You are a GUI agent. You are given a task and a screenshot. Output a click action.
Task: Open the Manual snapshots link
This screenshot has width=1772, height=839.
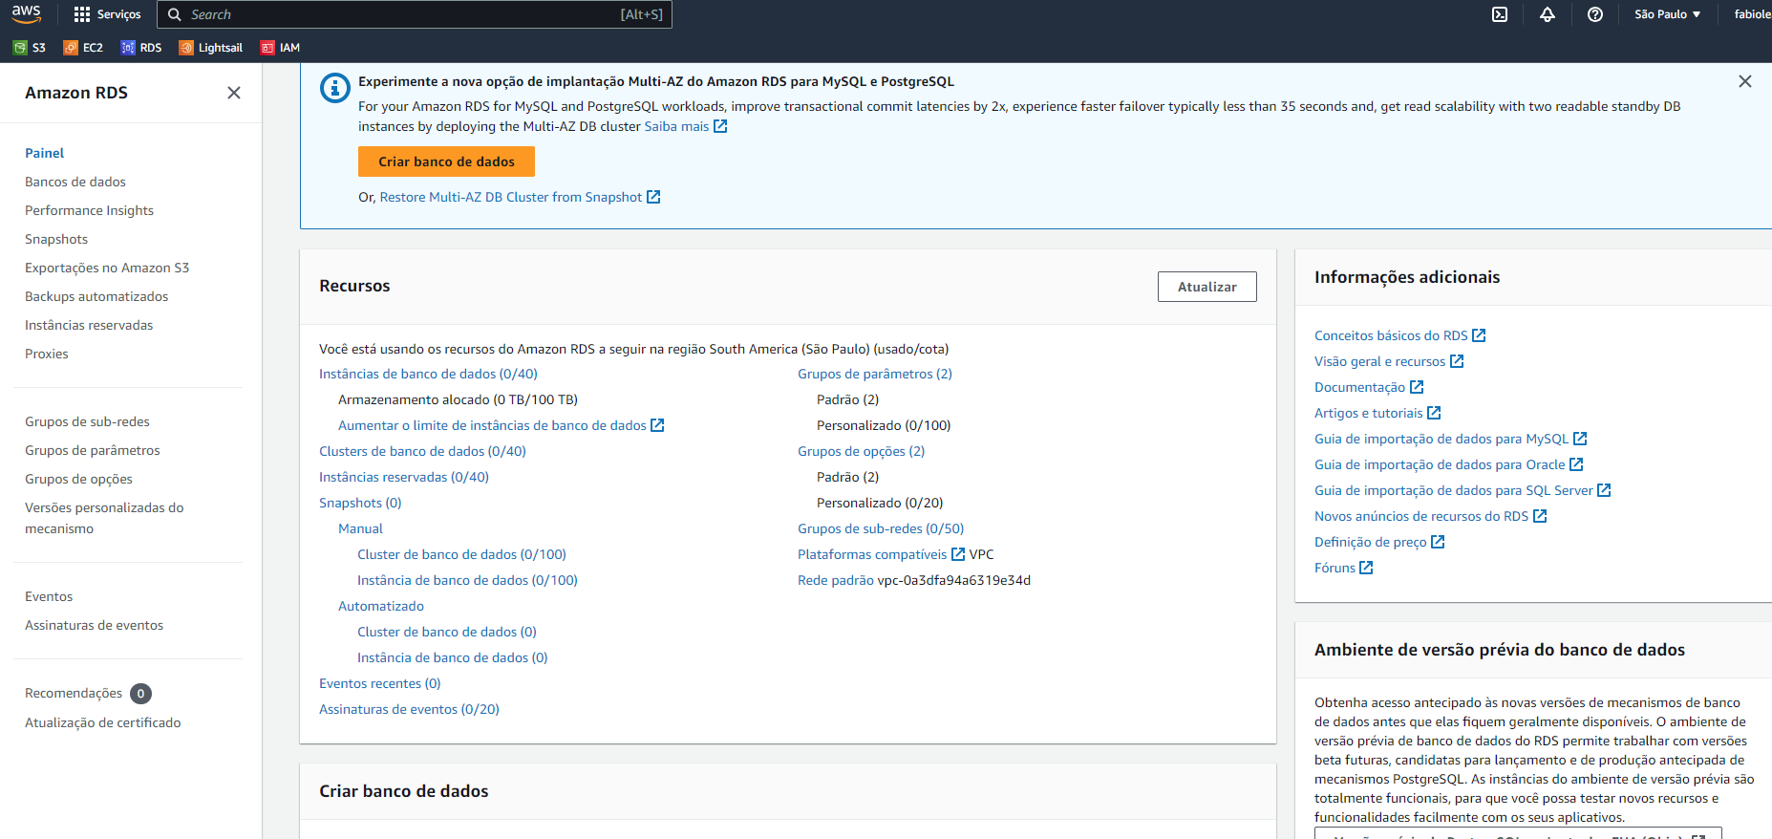pos(360,528)
